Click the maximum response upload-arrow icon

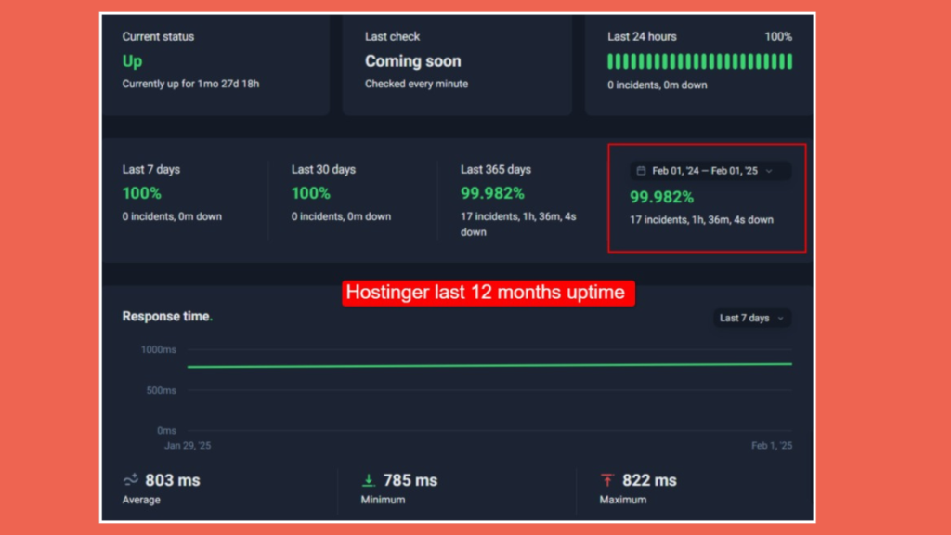[x=606, y=480]
